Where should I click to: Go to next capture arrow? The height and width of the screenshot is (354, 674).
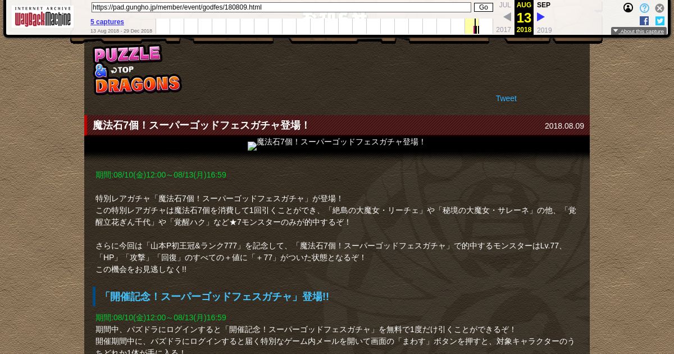[541, 17]
